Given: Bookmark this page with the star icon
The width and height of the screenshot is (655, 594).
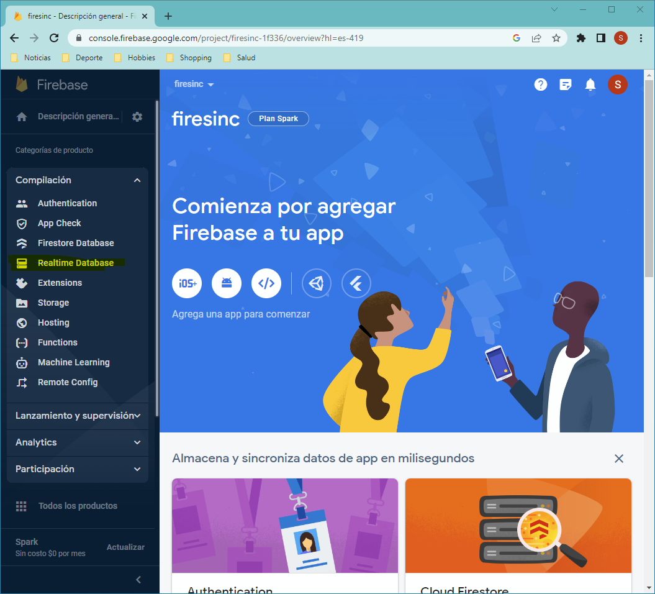Looking at the screenshot, I should (x=556, y=39).
